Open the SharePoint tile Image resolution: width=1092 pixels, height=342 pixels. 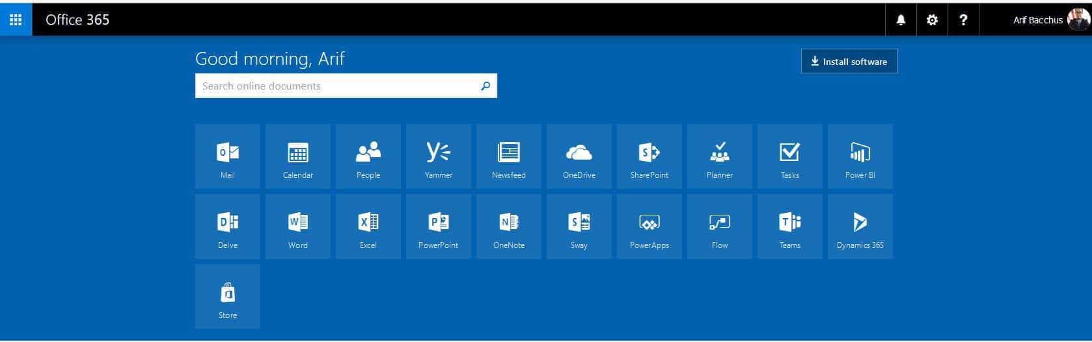[649, 156]
